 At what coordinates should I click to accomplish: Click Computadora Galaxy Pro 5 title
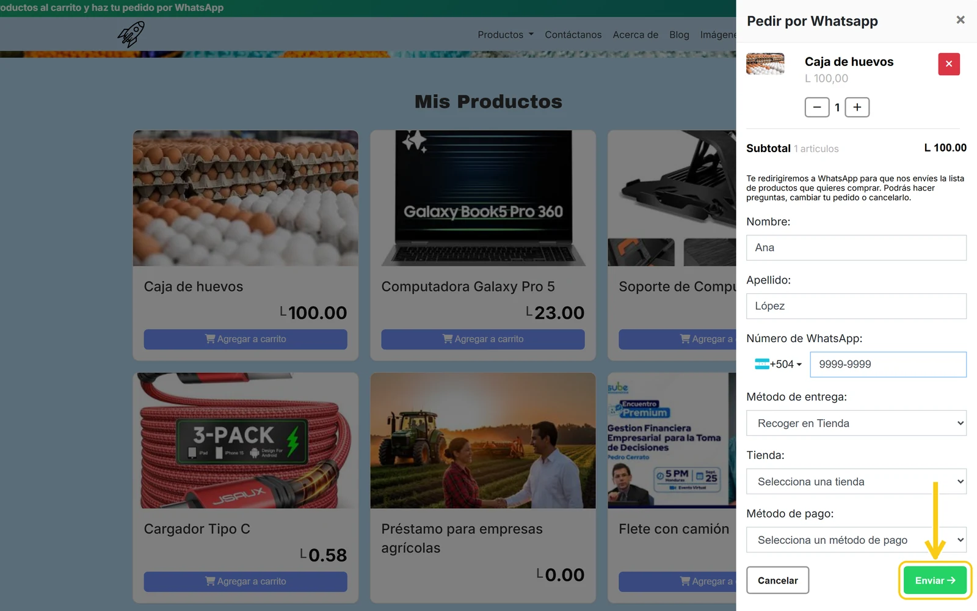pyautogui.click(x=468, y=287)
